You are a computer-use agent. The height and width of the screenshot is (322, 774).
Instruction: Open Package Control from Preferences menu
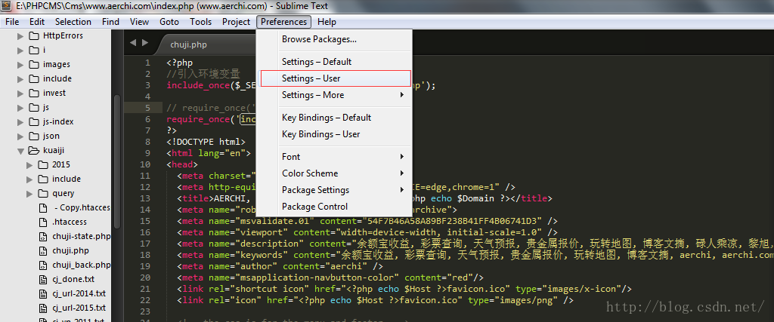pyautogui.click(x=342, y=207)
